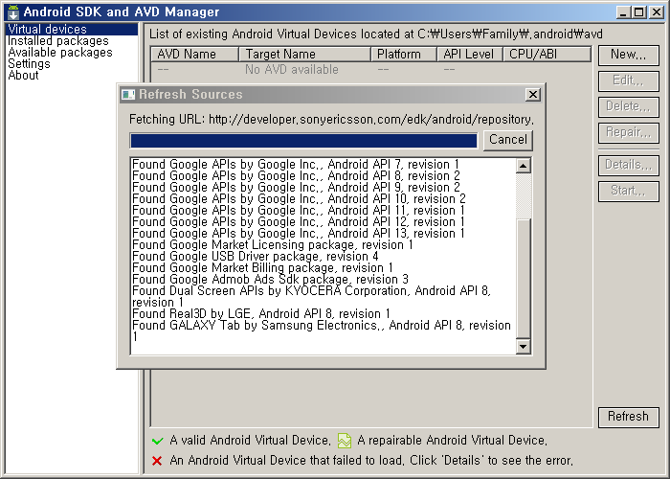Sort by the Target Name column header
The image size is (670, 479).
(304, 55)
